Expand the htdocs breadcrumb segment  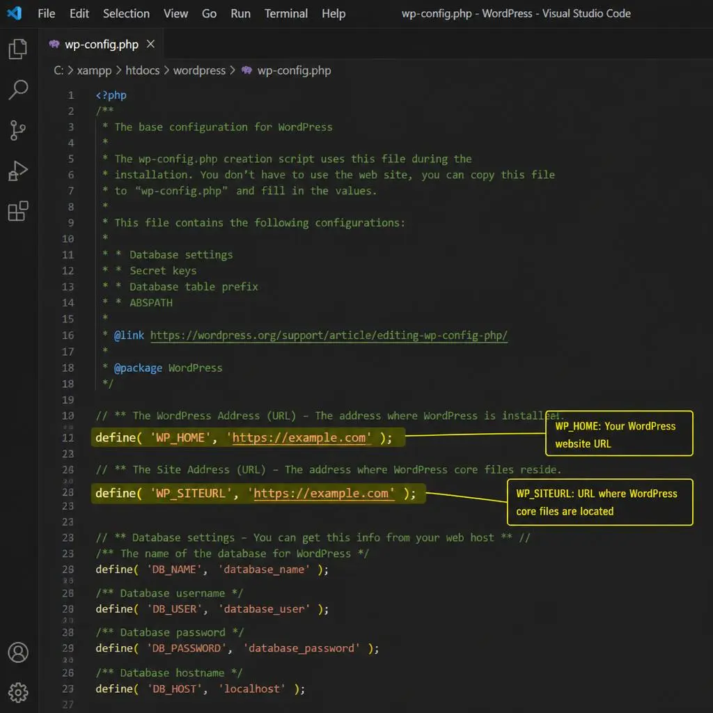pos(142,70)
